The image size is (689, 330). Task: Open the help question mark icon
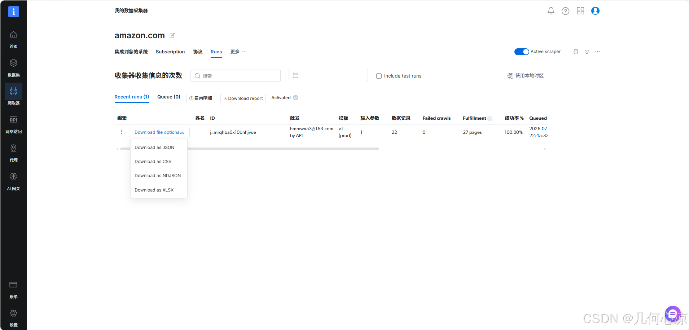click(566, 11)
